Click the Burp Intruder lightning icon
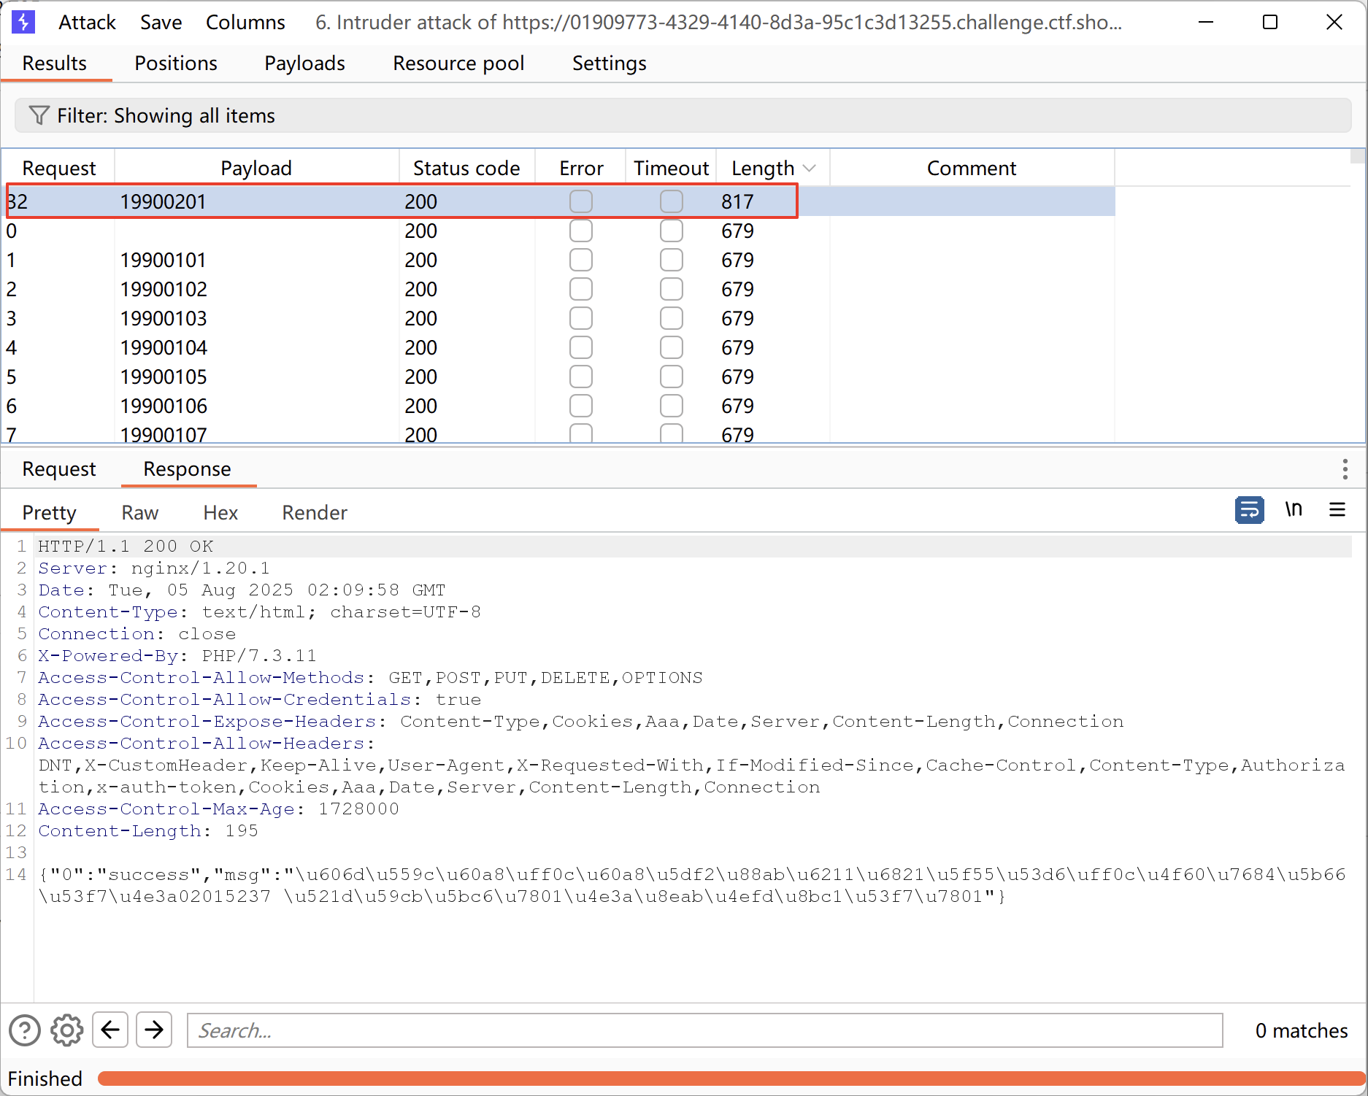 pos(23,22)
